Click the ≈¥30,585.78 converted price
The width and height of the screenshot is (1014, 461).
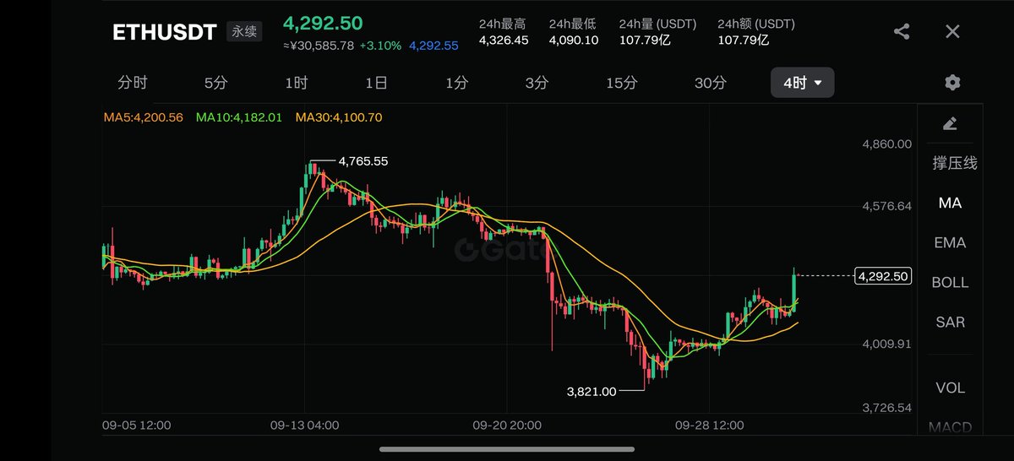[x=318, y=45]
